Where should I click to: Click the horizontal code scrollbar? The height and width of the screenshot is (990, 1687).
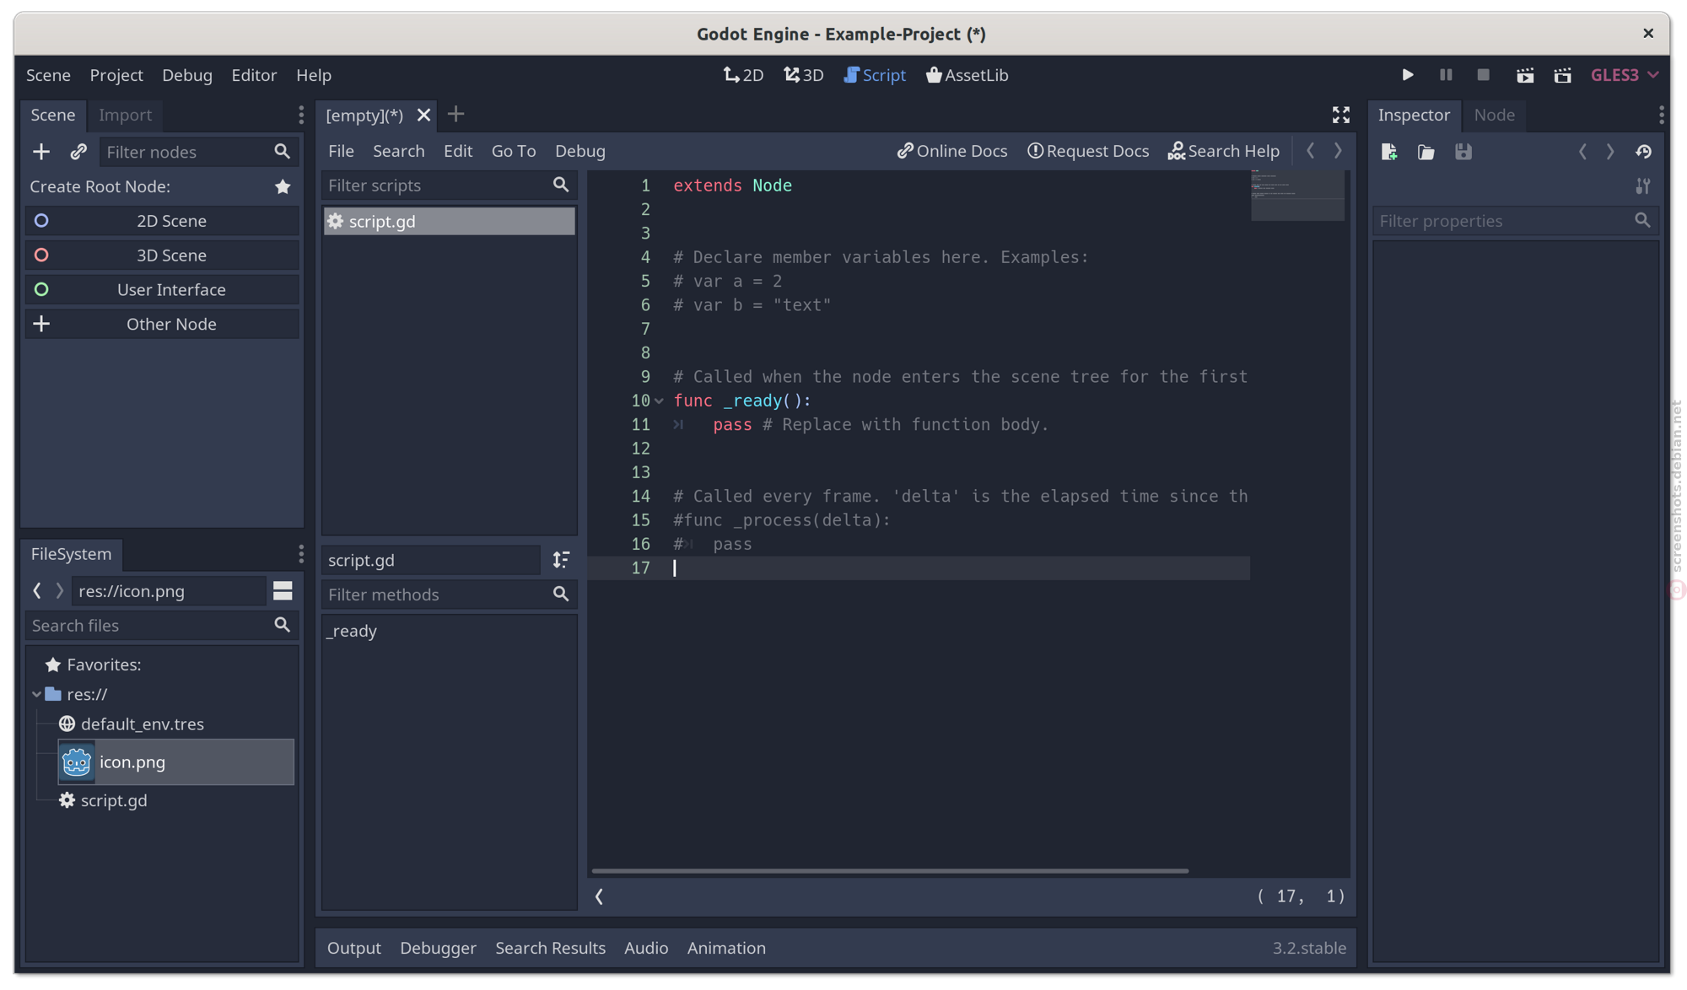890,870
